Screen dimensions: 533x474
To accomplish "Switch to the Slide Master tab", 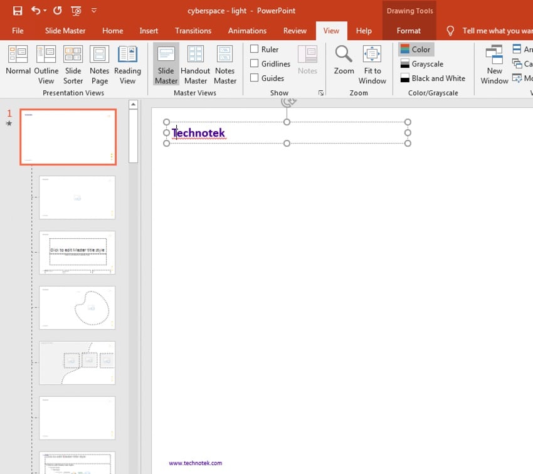I will point(65,31).
